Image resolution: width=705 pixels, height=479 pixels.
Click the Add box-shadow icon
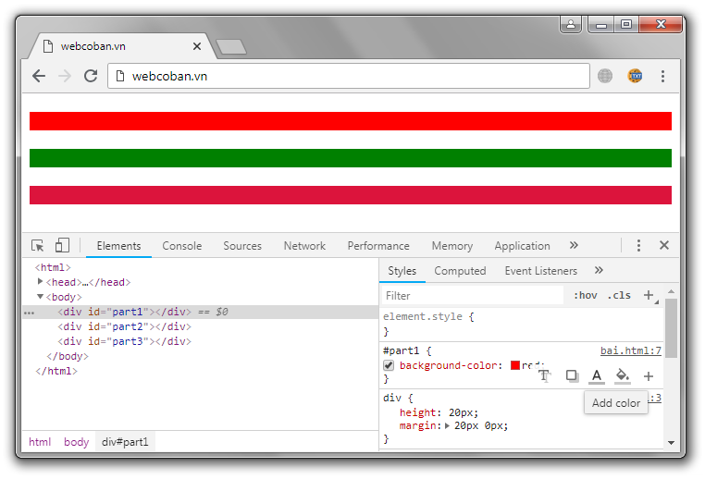572,376
